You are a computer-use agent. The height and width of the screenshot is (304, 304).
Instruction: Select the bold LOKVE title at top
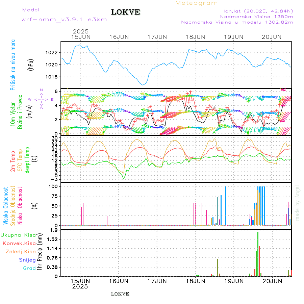click(126, 12)
